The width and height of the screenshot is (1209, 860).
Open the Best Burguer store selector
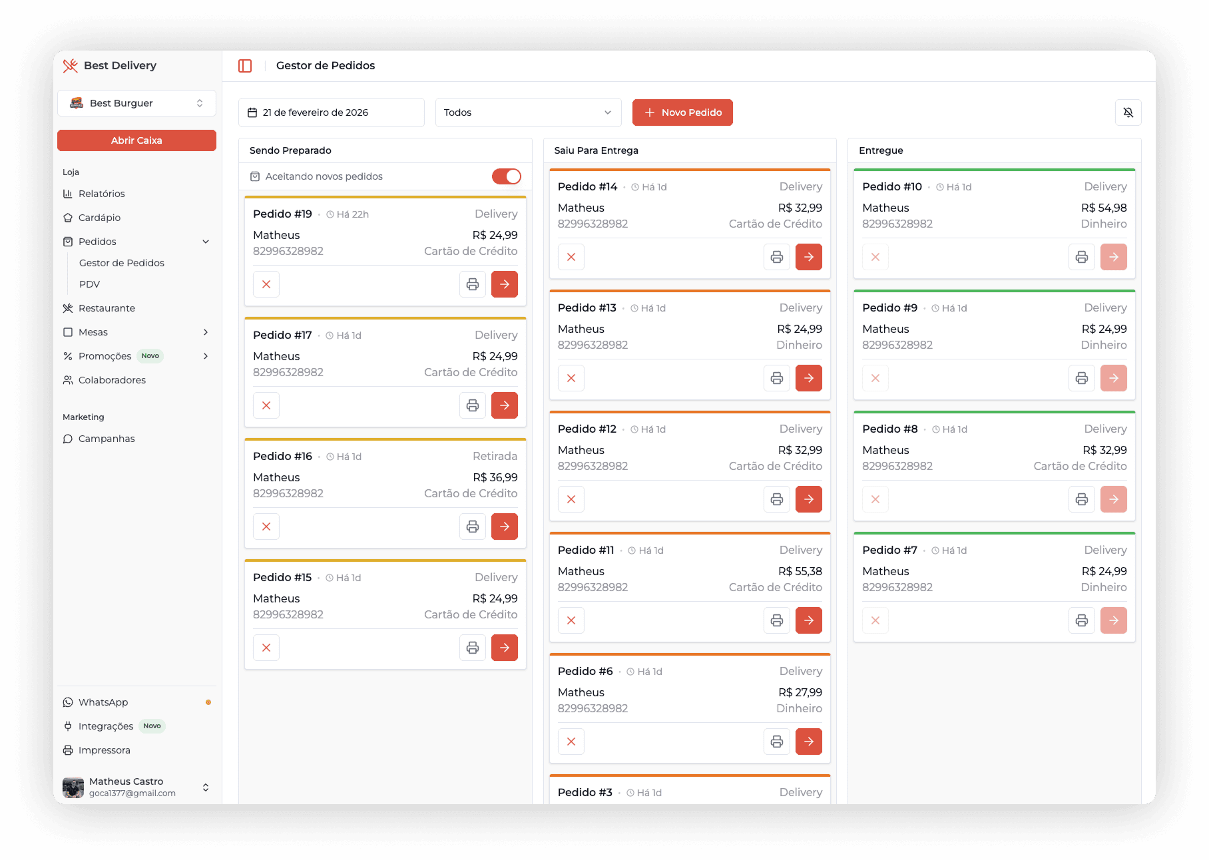pos(136,103)
